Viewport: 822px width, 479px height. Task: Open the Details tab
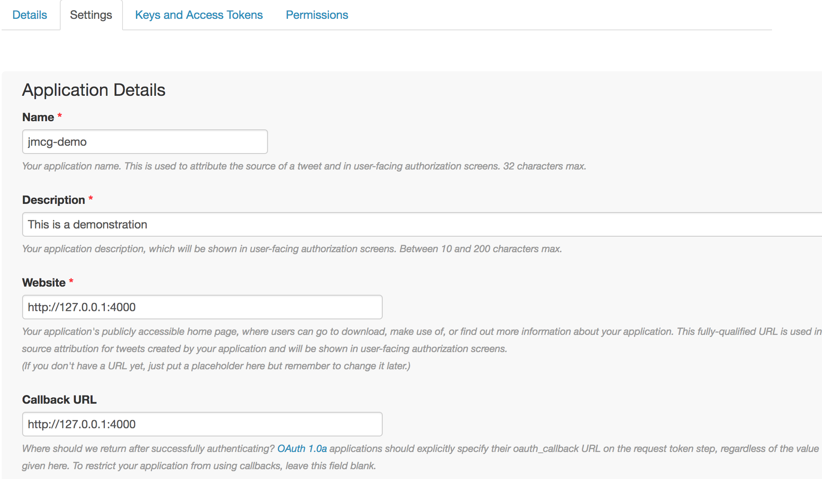click(x=30, y=15)
